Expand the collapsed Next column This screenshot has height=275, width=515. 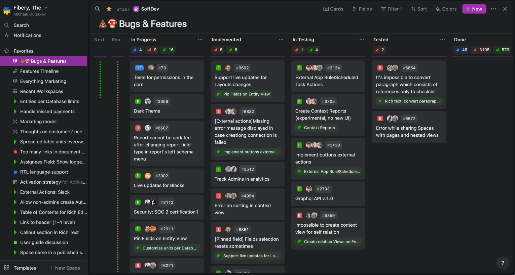pyautogui.click(x=100, y=40)
